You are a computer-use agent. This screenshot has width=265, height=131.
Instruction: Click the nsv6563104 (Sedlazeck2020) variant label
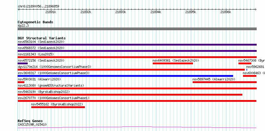point(41,42)
